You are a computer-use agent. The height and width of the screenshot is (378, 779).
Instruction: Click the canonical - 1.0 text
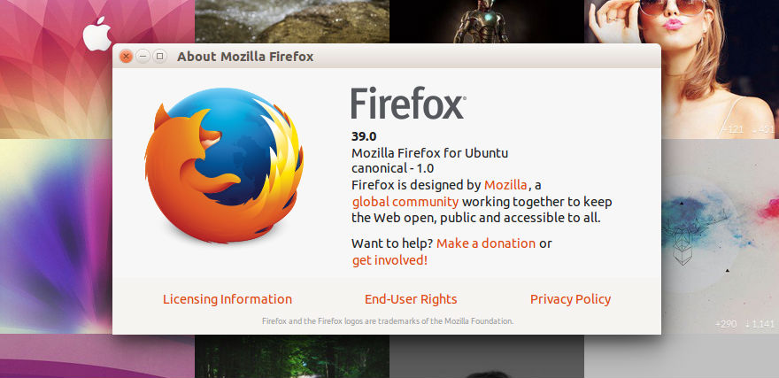393,168
